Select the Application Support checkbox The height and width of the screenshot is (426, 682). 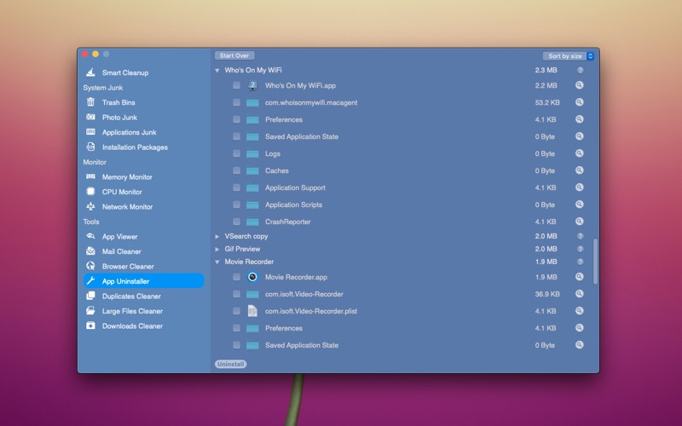pyautogui.click(x=236, y=187)
